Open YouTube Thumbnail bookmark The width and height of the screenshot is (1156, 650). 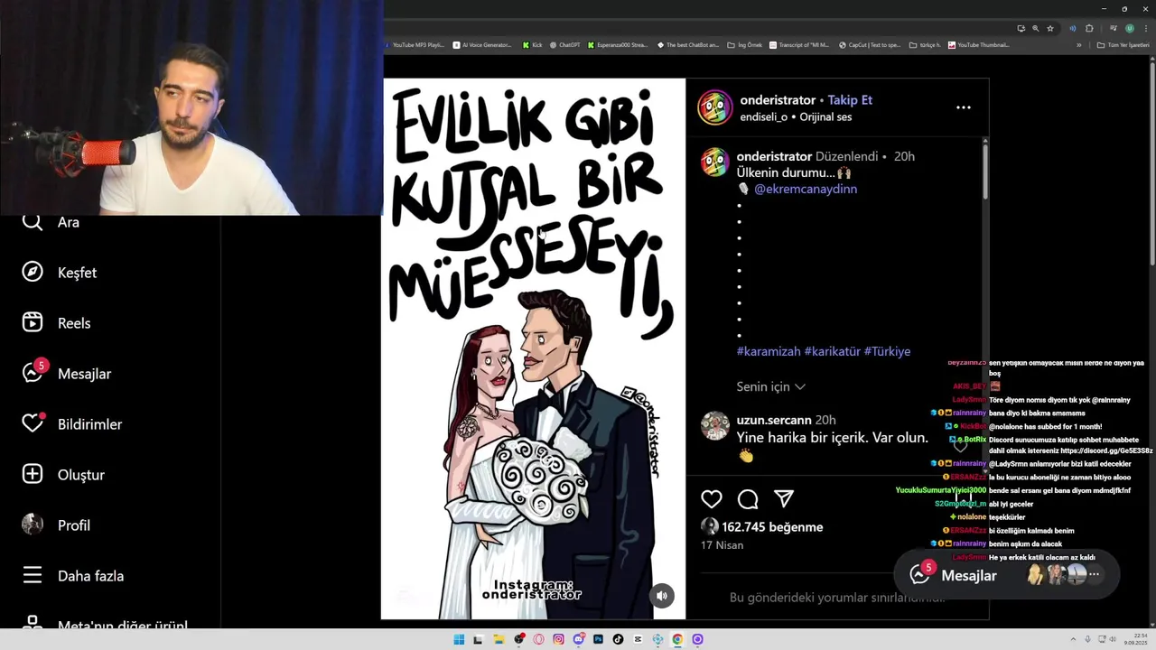(x=979, y=45)
